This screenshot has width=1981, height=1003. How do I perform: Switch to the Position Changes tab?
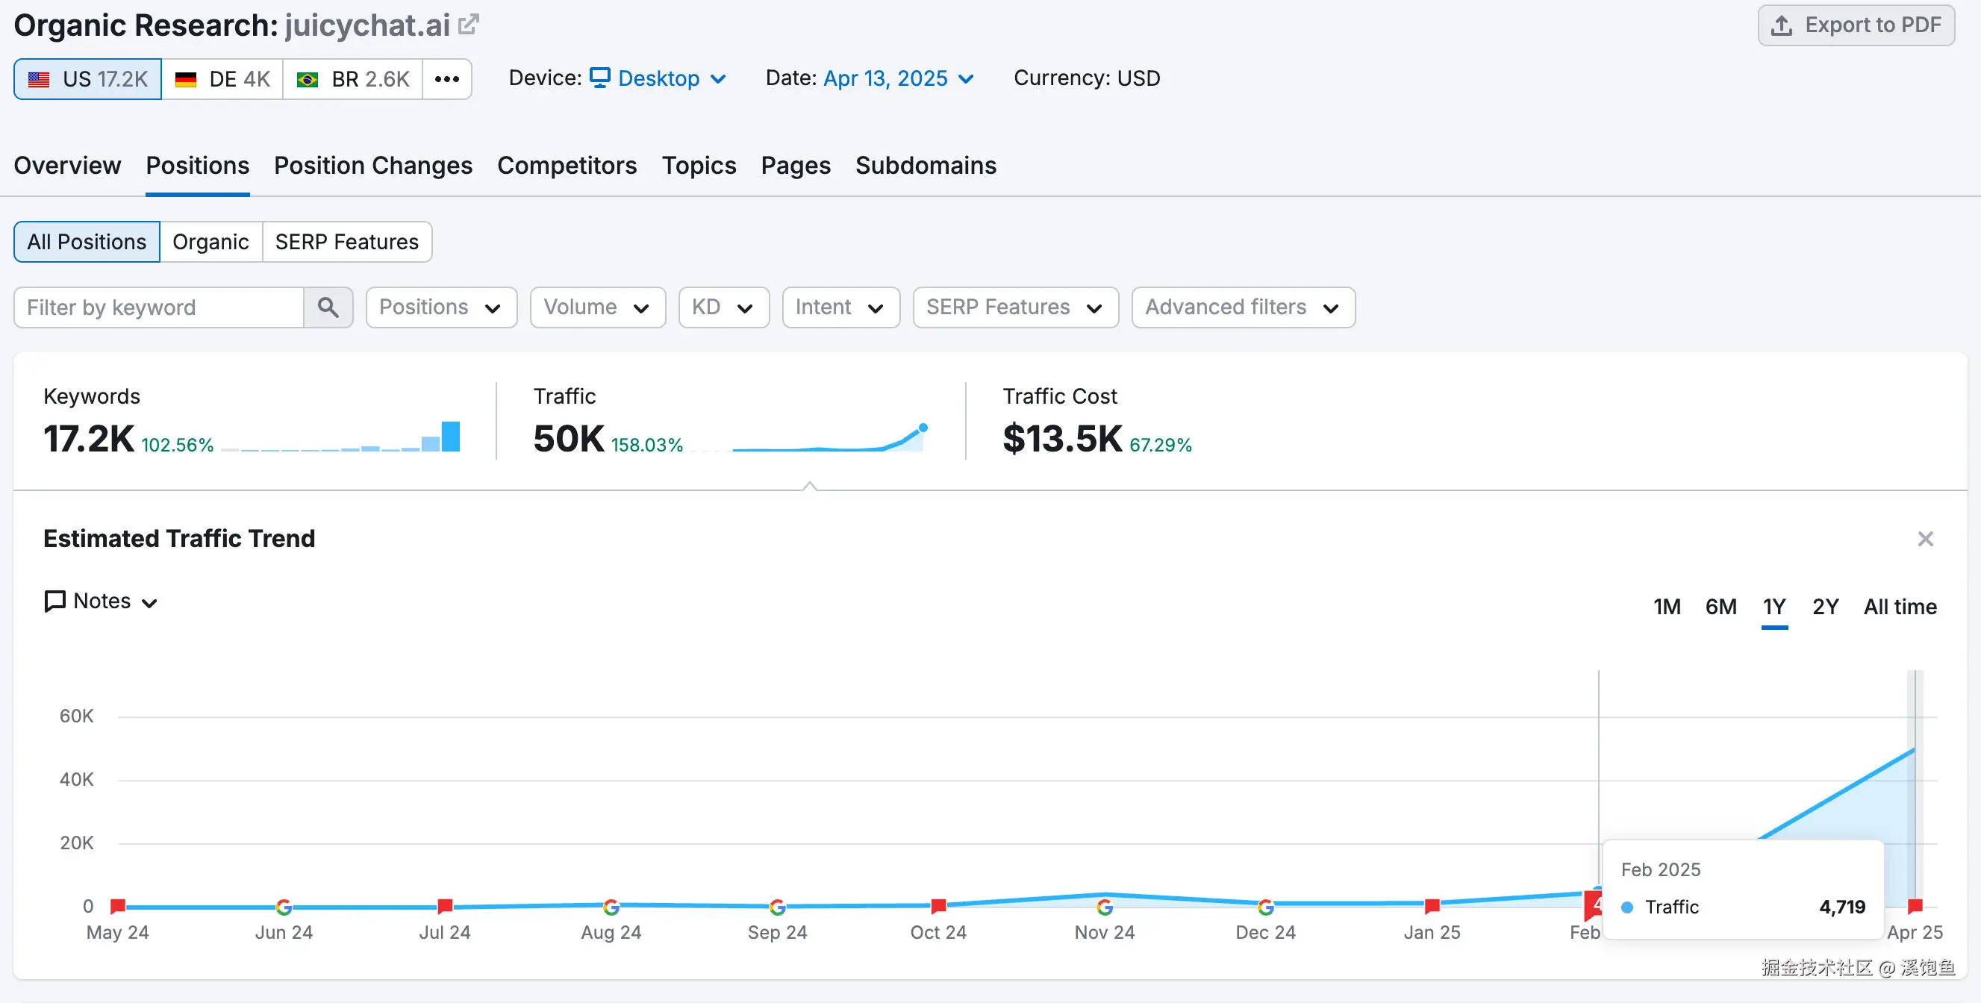click(x=373, y=165)
